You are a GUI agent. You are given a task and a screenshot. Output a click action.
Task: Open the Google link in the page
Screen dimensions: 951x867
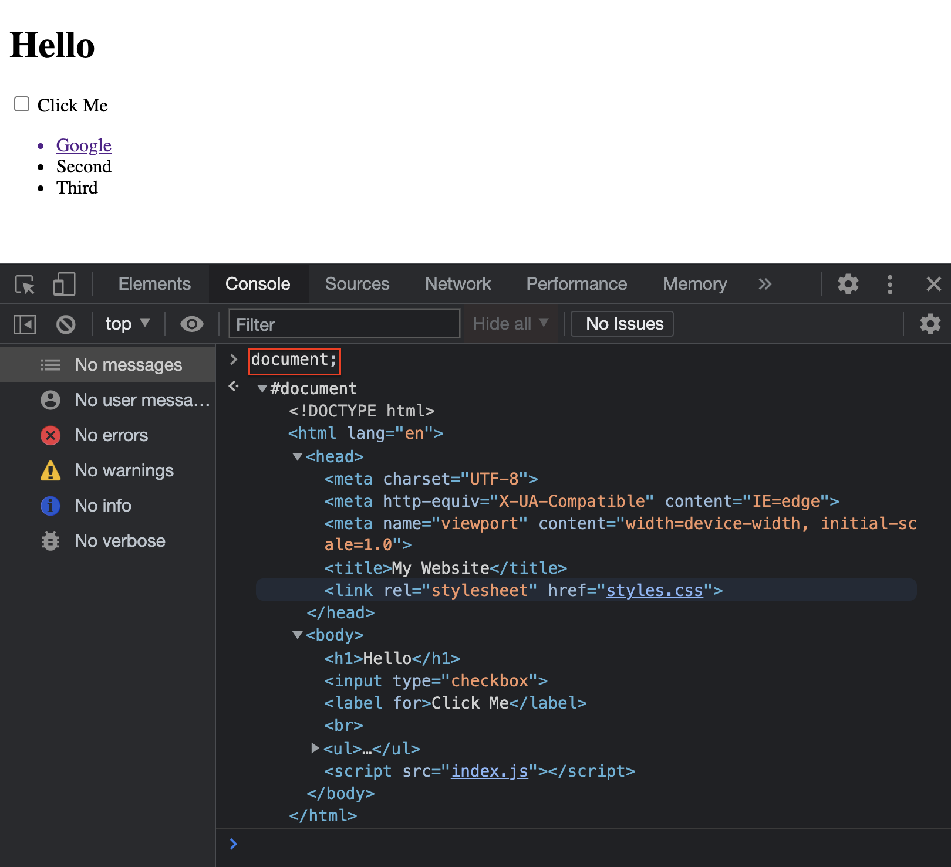pyautogui.click(x=84, y=145)
